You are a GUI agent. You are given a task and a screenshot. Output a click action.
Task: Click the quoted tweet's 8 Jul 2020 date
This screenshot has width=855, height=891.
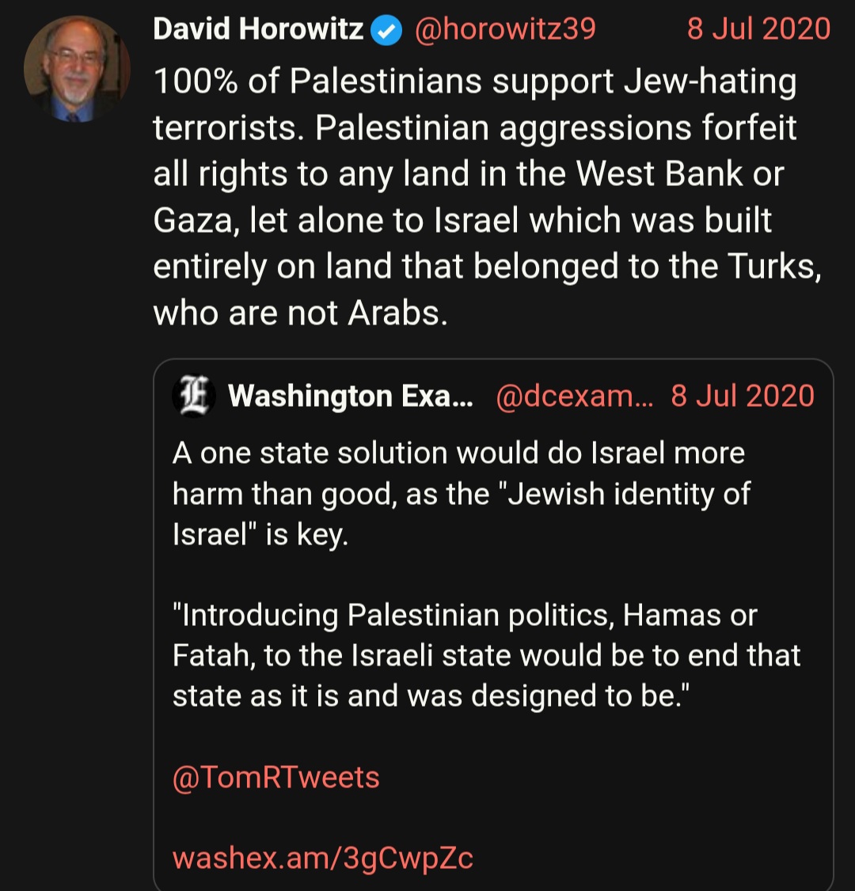[742, 396]
